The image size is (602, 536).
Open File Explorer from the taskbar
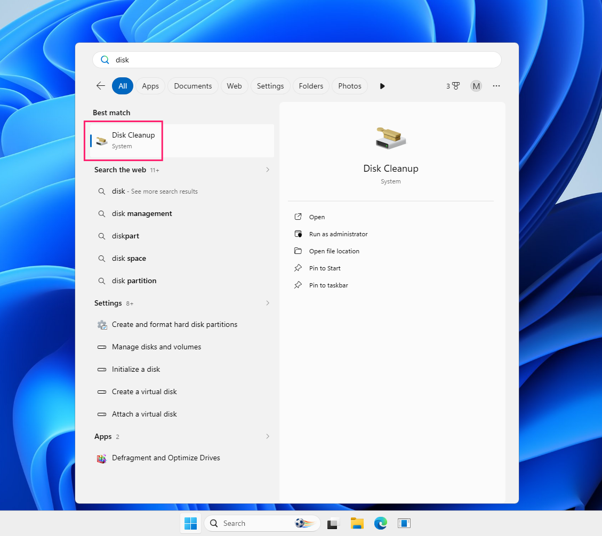click(x=357, y=523)
